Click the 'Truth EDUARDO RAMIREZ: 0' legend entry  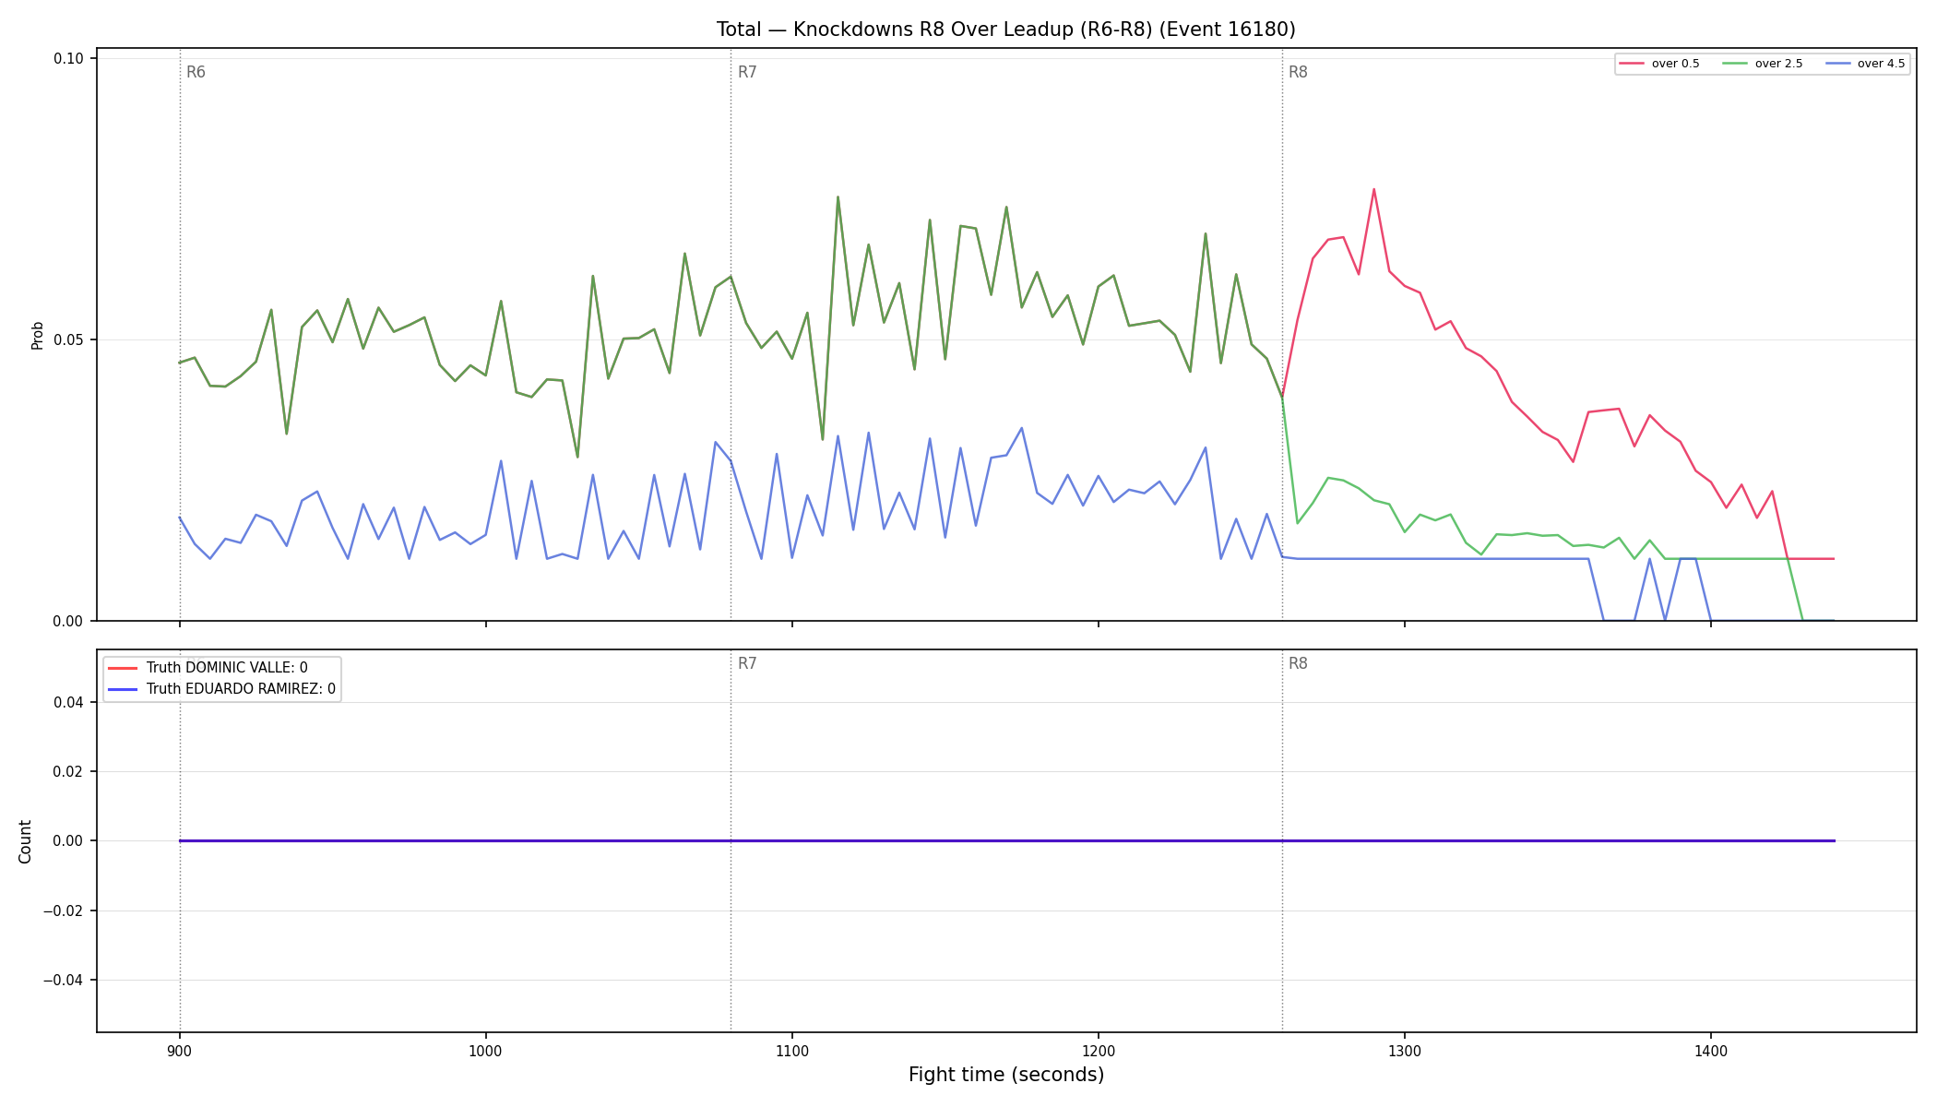coord(222,689)
